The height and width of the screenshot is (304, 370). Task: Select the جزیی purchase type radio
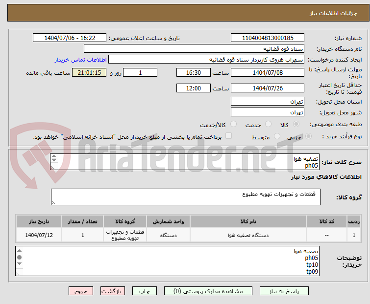[x=308, y=136]
